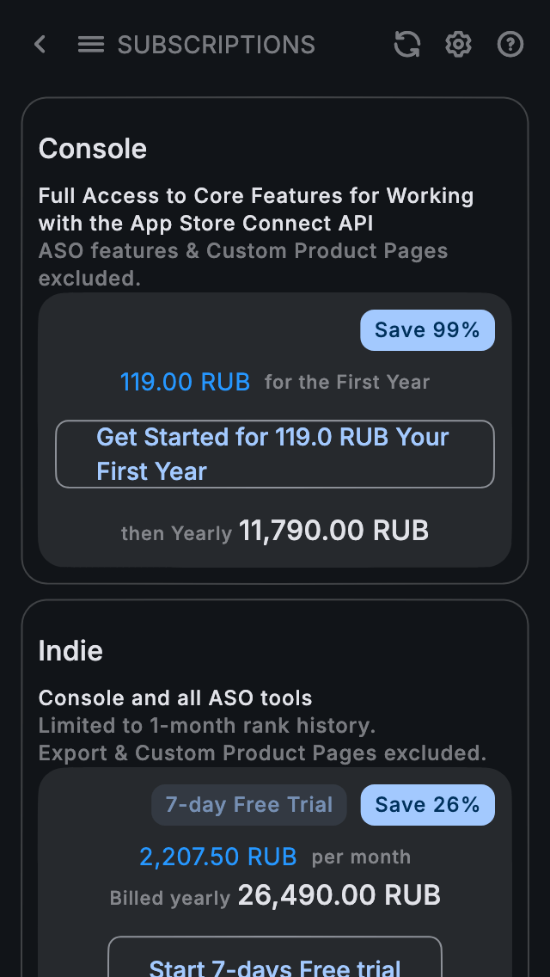Refresh subscriptions with the sync icon
550x977 pixels.
407,45
